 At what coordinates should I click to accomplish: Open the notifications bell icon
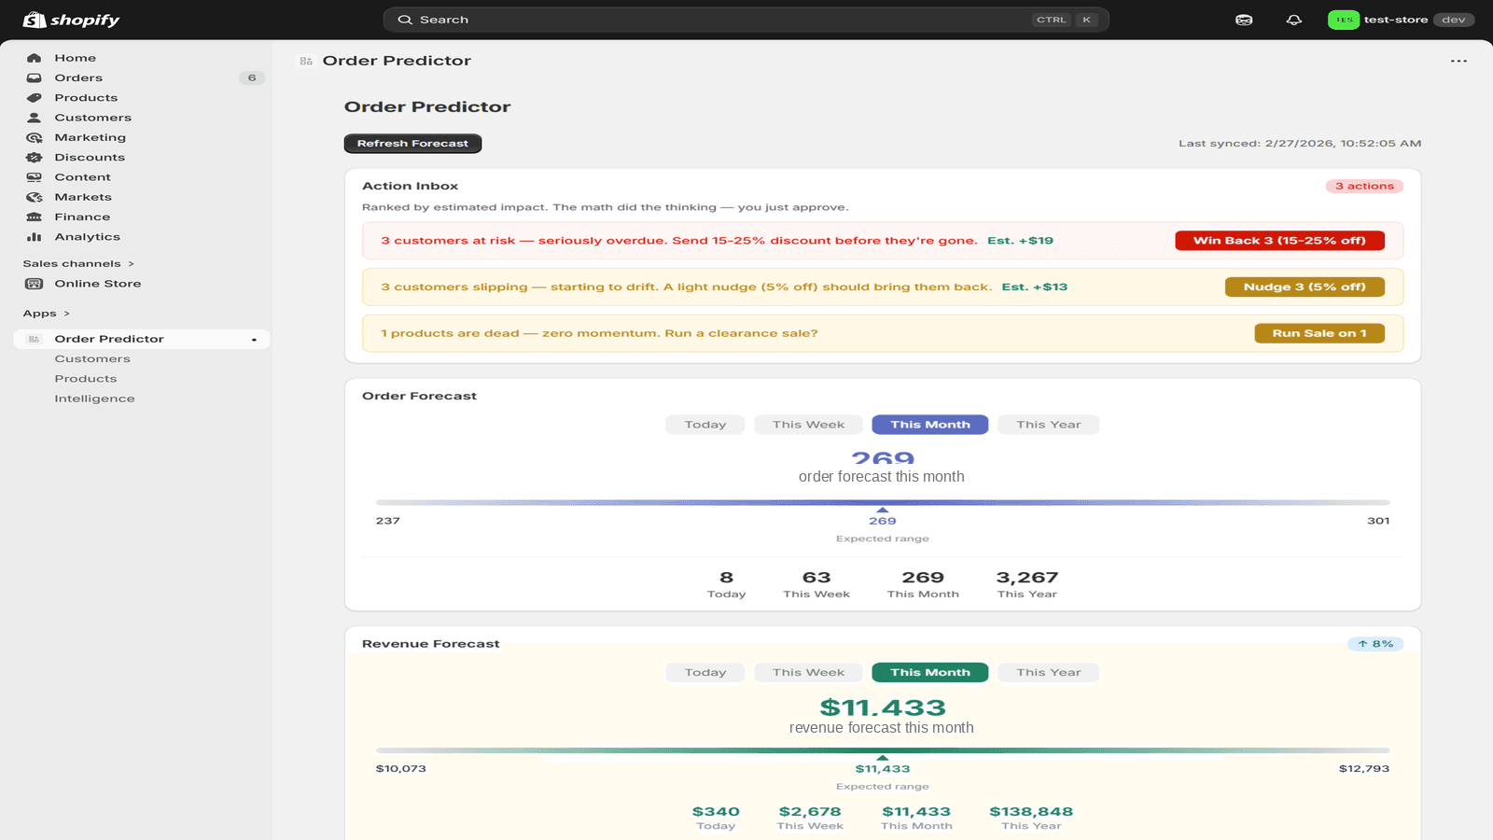pyautogui.click(x=1293, y=20)
